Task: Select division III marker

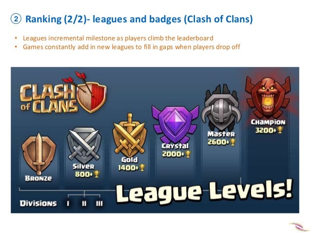Action: [99, 203]
